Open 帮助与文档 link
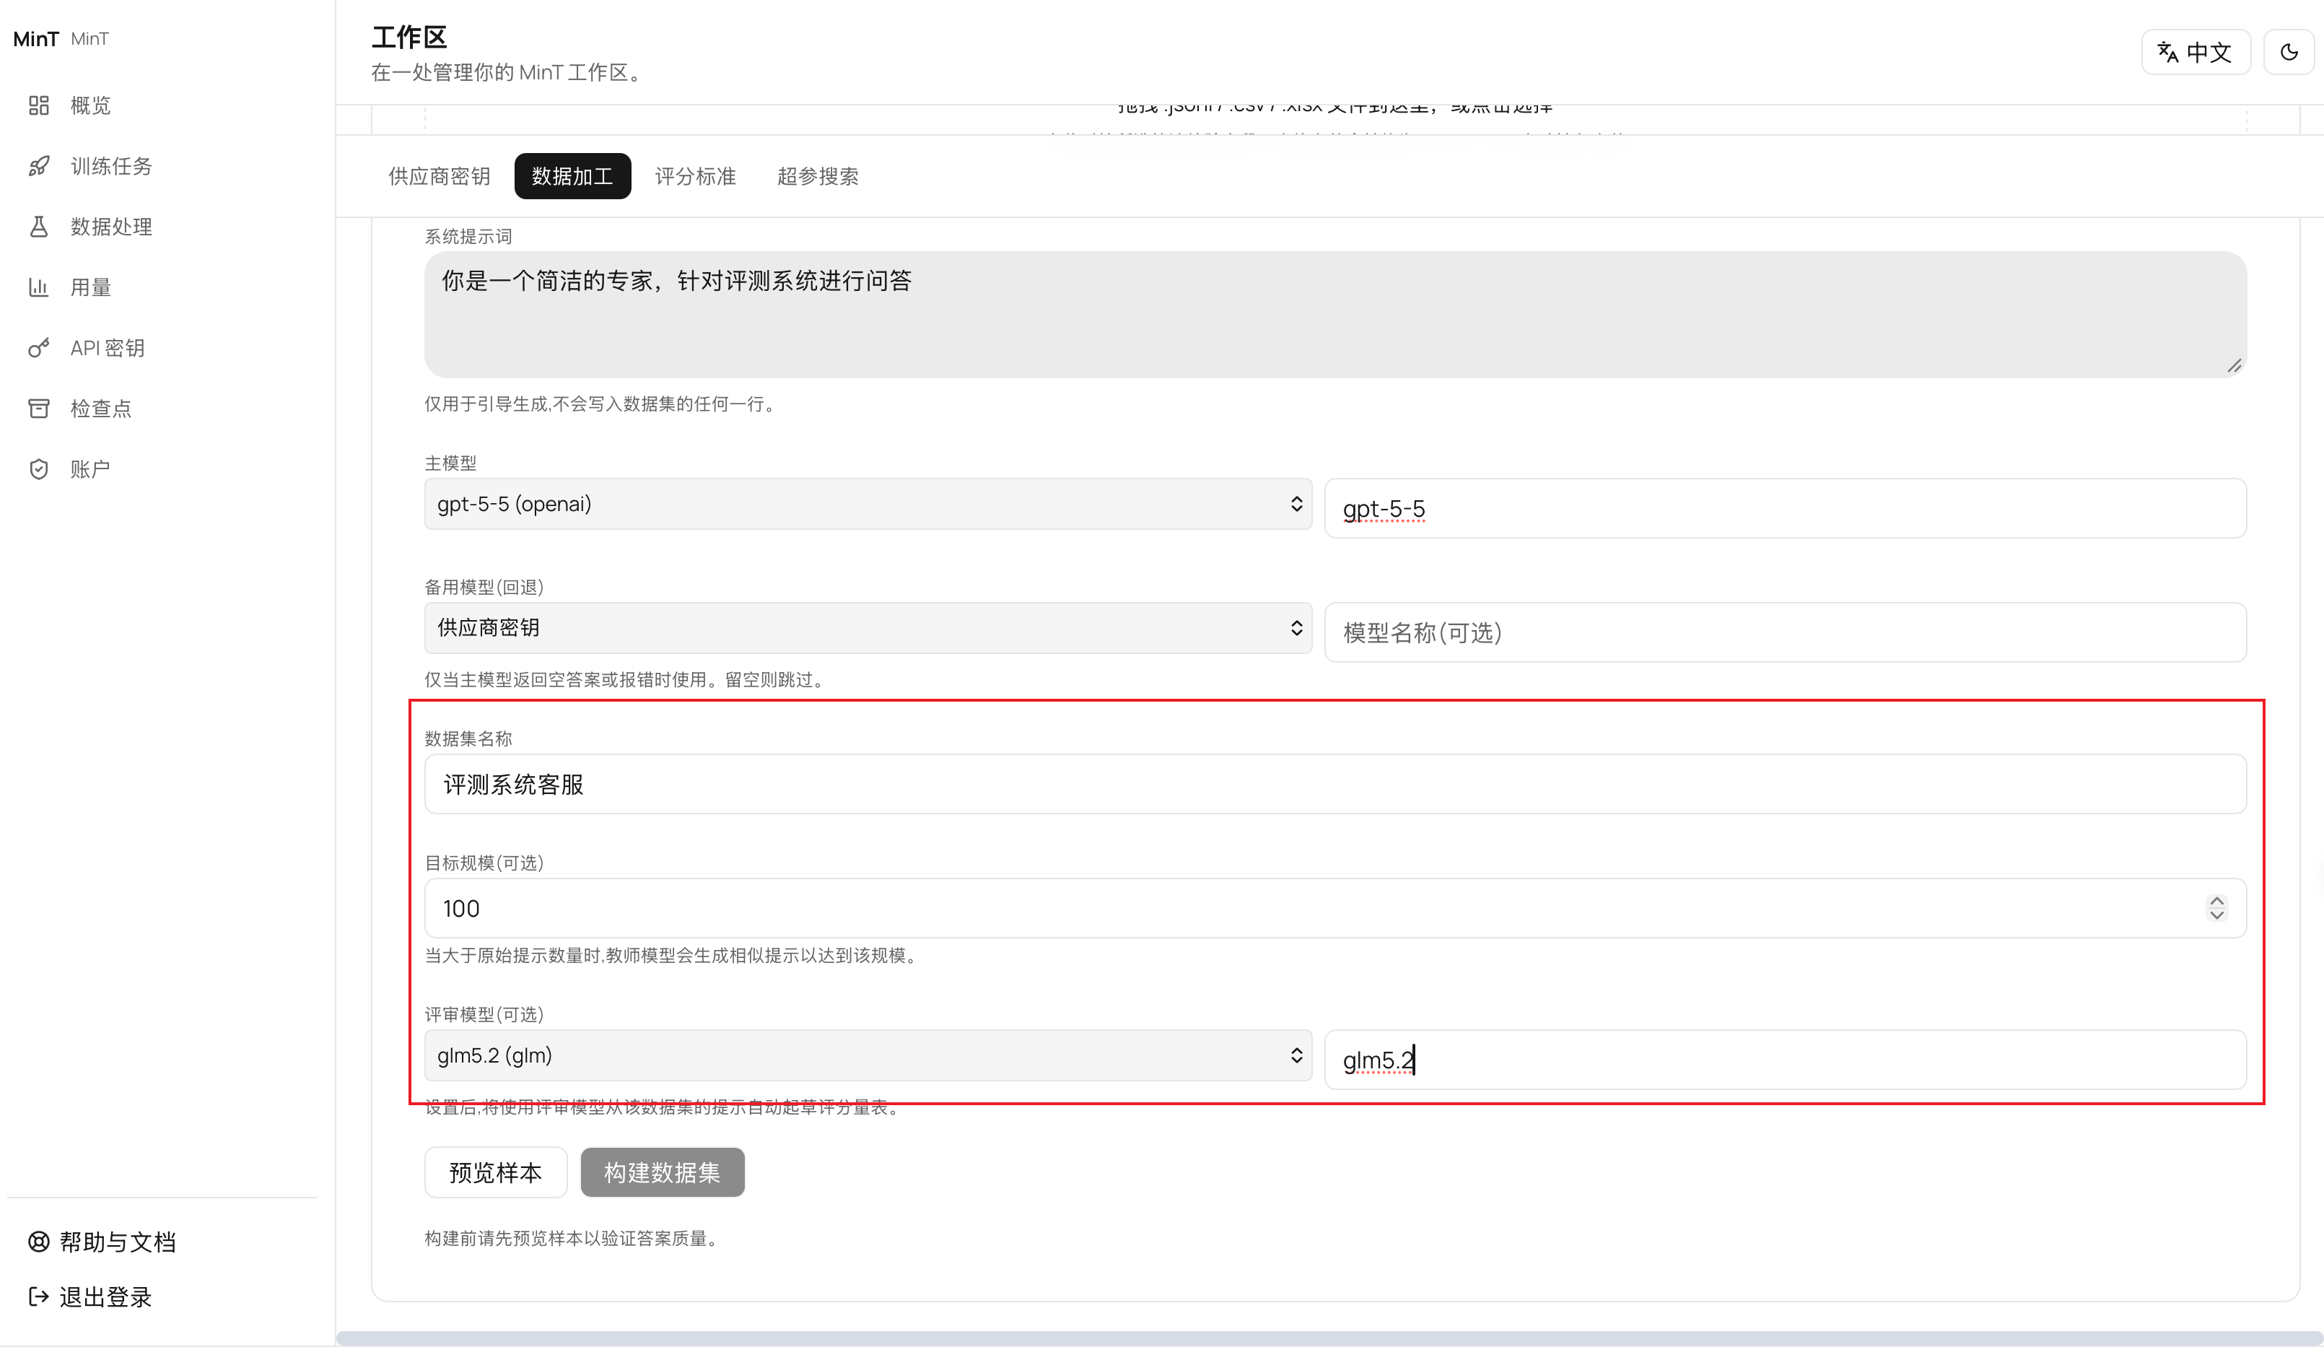This screenshot has height=1347, width=2324. (x=102, y=1242)
